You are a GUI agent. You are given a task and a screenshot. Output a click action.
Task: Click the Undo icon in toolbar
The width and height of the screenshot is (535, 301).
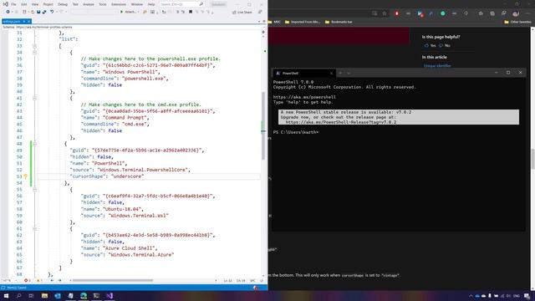tap(52, 12)
